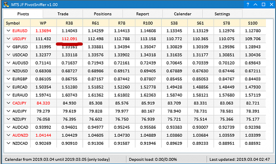Click the R38 column header
The image size is (276, 164).
[x=69, y=23]
